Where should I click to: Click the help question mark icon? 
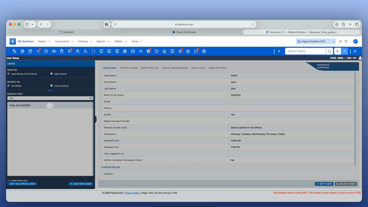click(340, 42)
